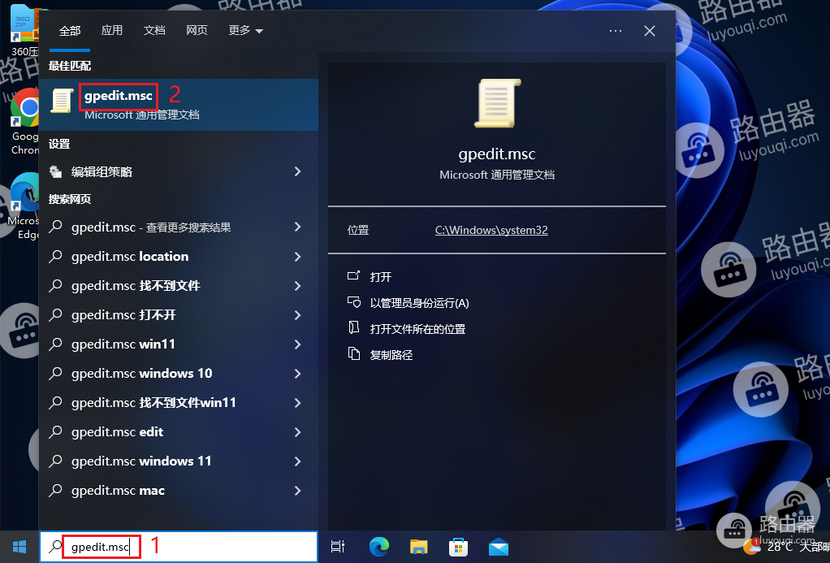Click magnifier icon beside gpedit.msc location
830x563 pixels.
(55, 257)
